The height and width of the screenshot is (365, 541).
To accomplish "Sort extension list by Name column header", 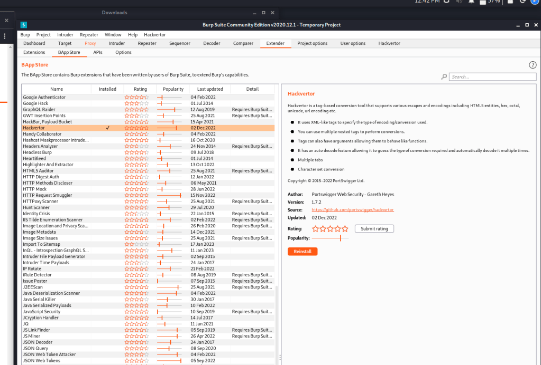I will (57, 89).
